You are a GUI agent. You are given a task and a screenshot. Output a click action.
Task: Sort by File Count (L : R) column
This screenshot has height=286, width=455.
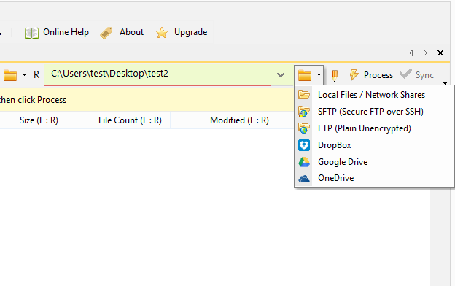click(130, 120)
